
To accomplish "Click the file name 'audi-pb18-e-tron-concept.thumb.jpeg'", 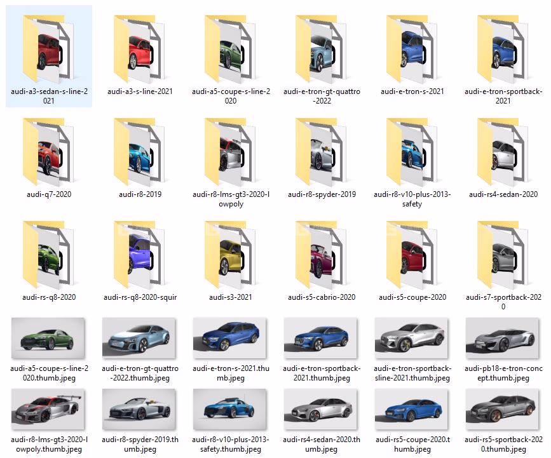I will [503, 373].
